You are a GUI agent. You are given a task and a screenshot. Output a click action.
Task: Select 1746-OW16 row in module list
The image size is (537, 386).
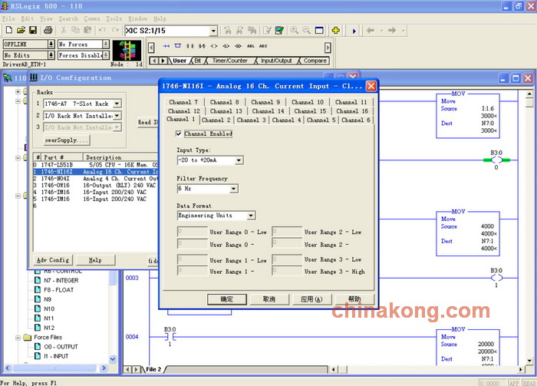pyautogui.click(x=96, y=185)
